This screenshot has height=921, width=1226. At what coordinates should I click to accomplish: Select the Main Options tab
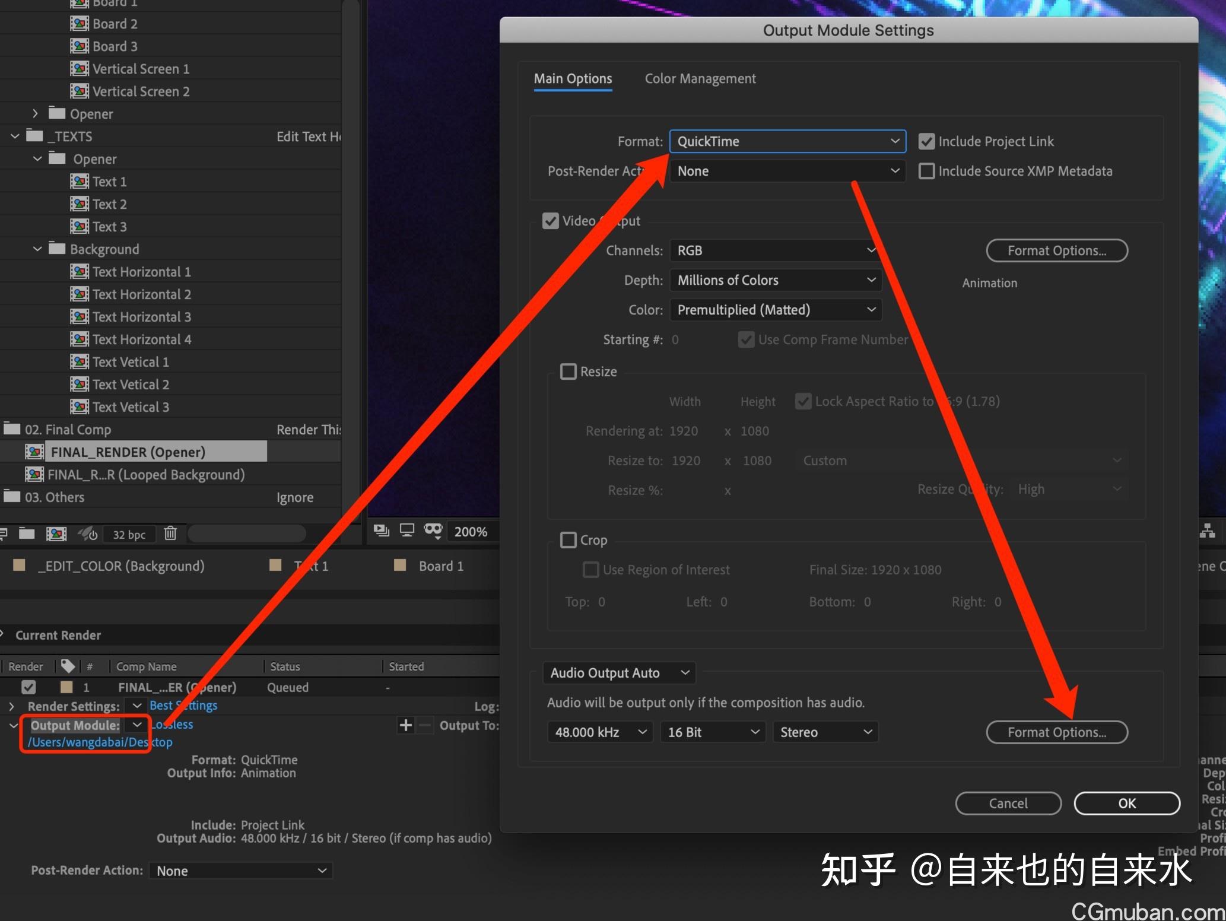[573, 78]
